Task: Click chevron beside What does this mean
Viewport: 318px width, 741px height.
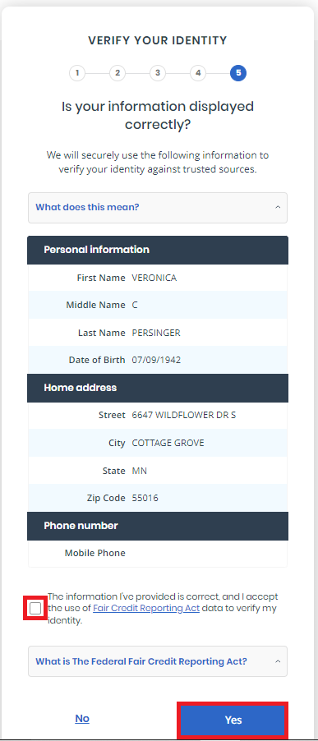Action: coord(278,208)
